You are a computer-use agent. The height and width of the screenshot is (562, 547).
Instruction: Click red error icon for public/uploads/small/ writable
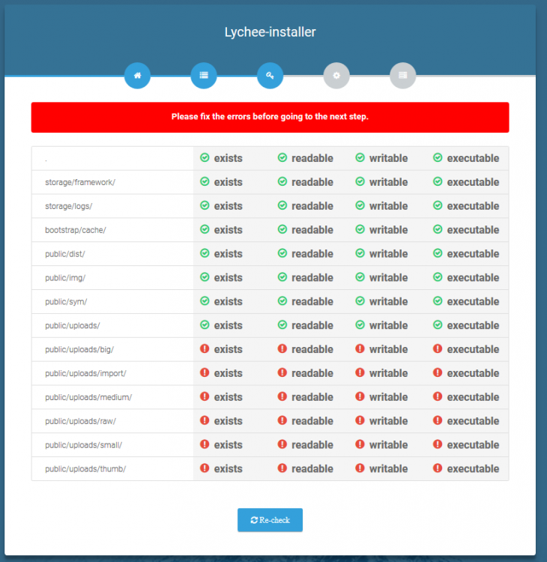click(360, 444)
